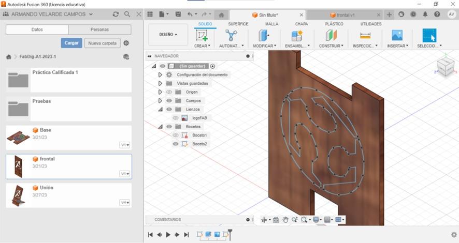Activate the root component radio button
The width and height of the screenshot is (459, 243).
click(212, 66)
